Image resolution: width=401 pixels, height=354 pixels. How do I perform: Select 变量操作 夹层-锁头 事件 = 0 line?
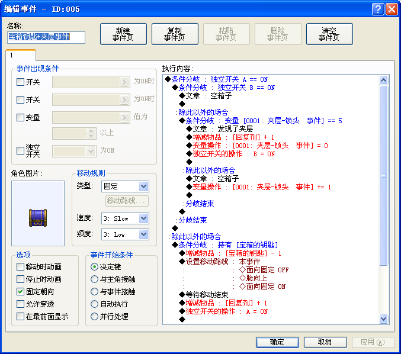pyautogui.click(x=257, y=146)
